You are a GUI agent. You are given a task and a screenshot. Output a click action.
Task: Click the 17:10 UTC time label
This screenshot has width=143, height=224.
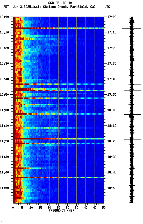(112, 32)
